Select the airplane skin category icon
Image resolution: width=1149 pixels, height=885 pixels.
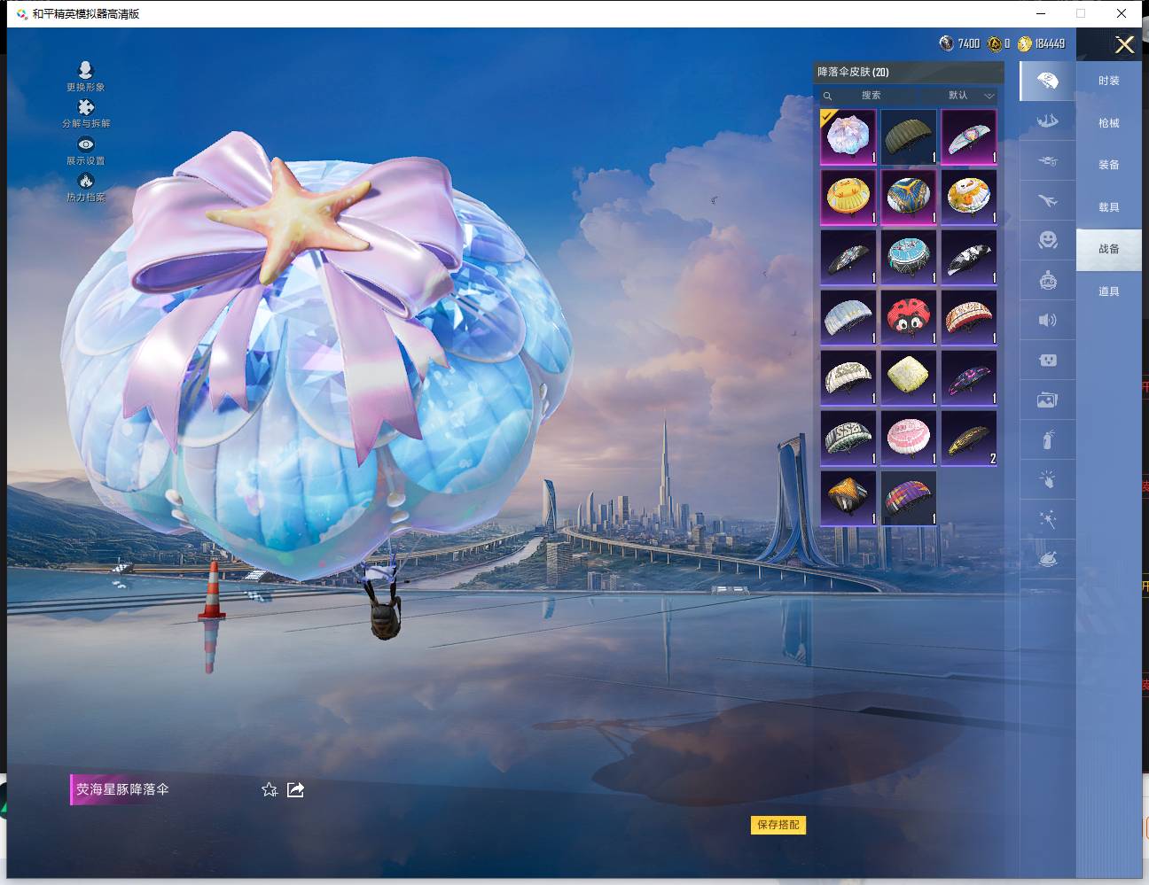(1047, 201)
